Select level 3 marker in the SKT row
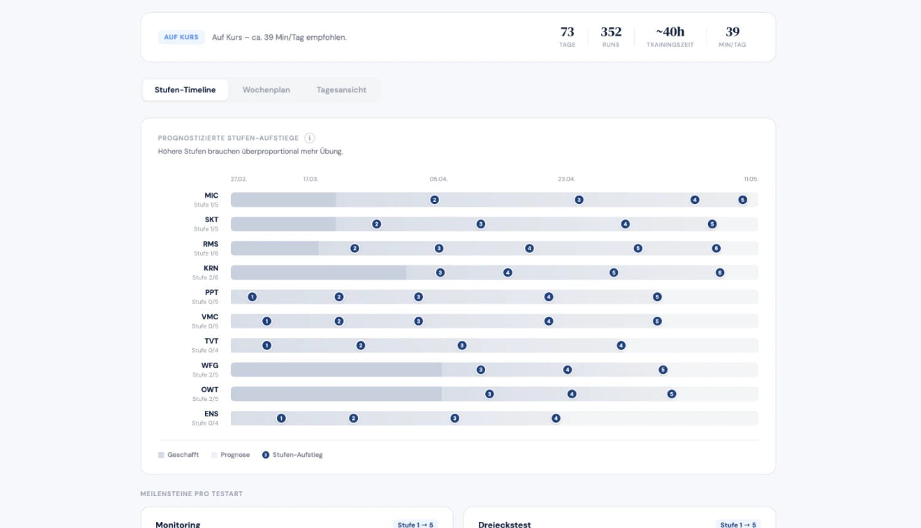Viewport: 921px width, 528px height. click(x=481, y=224)
